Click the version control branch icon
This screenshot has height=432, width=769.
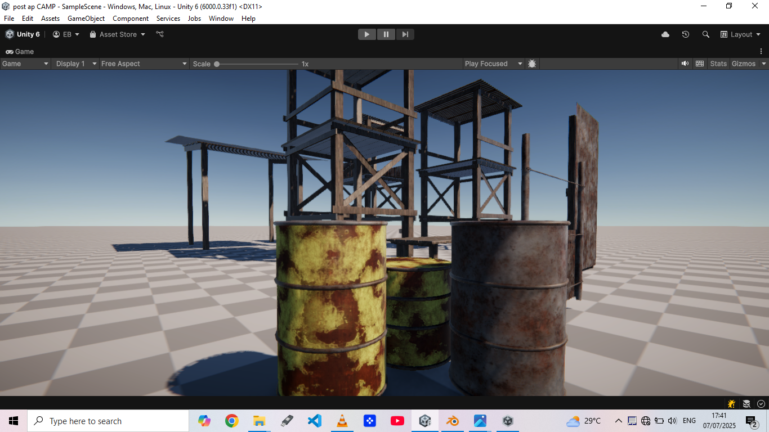click(160, 34)
